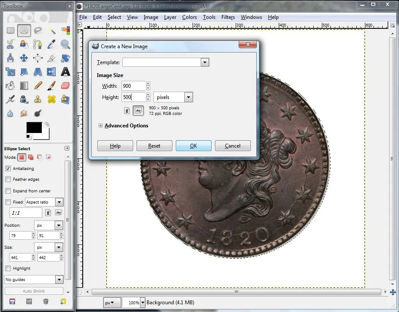Image resolution: width=399 pixels, height=312 pixels.
Task: Select the Move tool
Action: (x=24, y=58)
